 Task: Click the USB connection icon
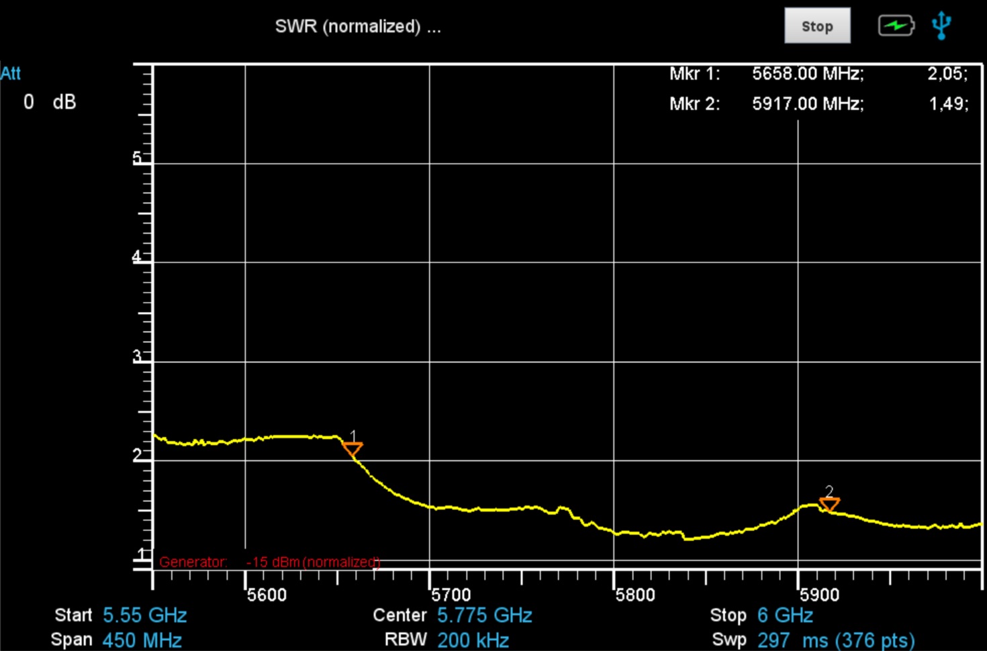tap(941, 26)
